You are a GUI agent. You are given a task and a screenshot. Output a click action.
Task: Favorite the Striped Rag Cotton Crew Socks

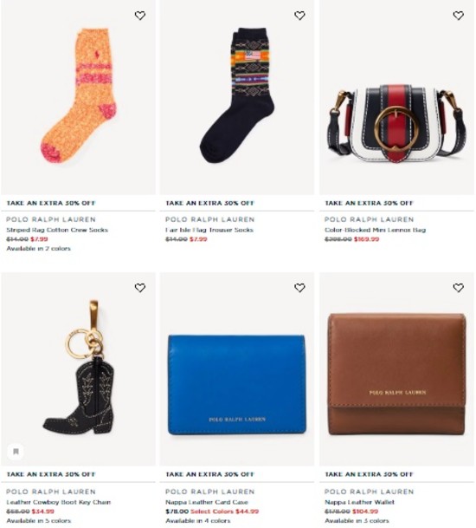pos(140,16)
